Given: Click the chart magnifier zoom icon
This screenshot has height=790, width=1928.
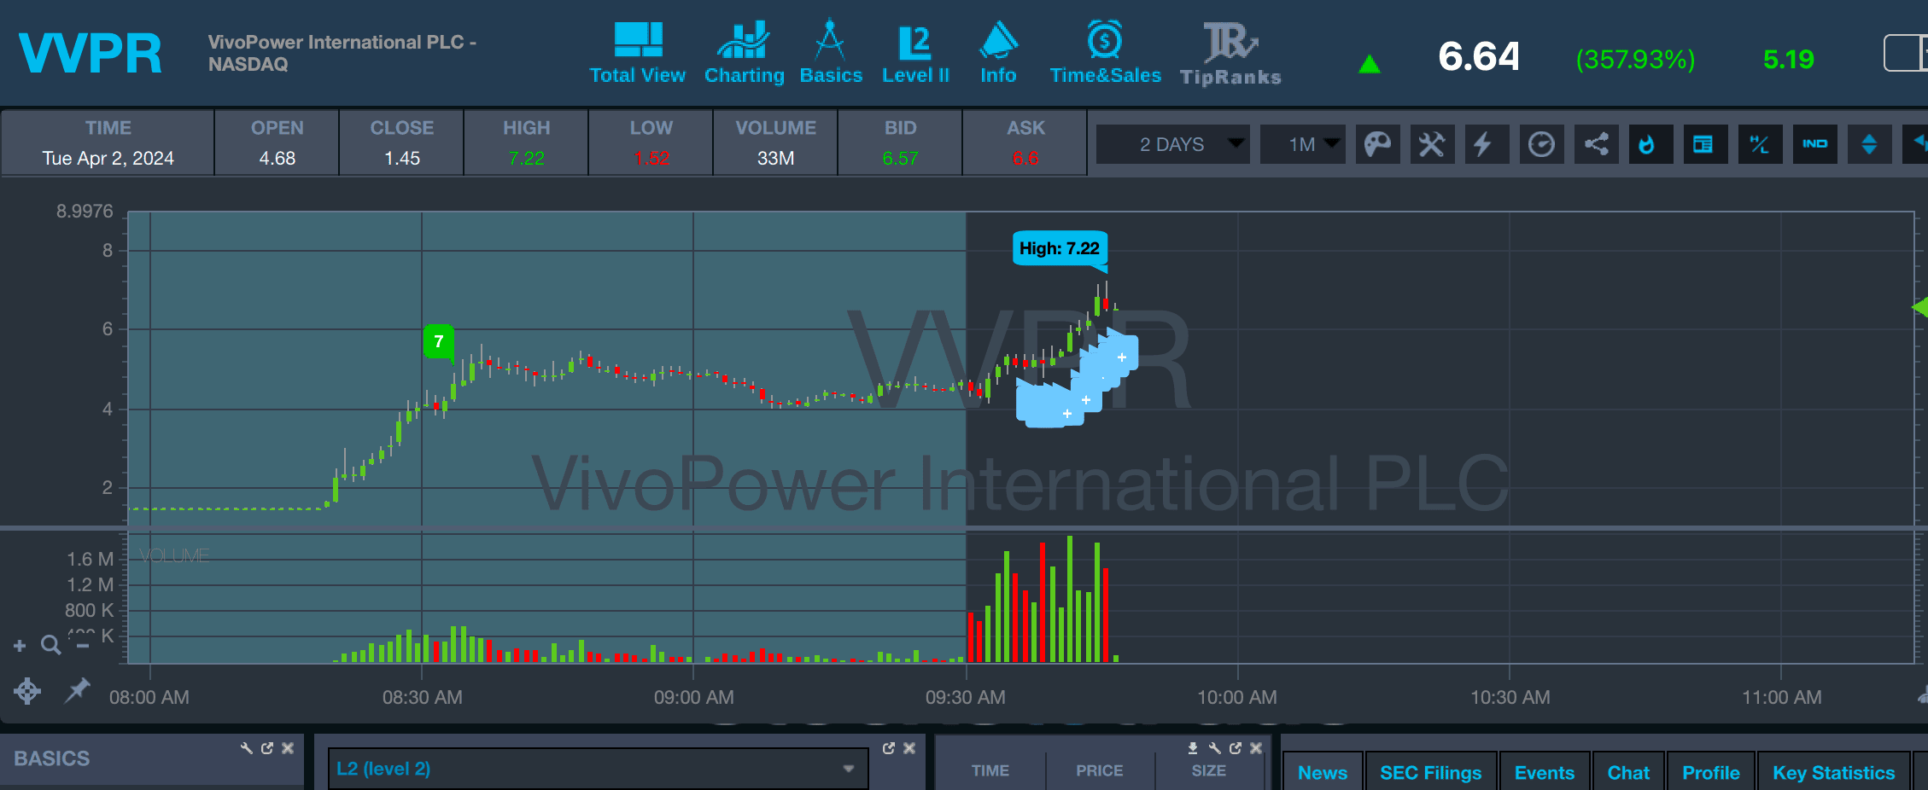Looking at the screenshot, I should point(51,645).
